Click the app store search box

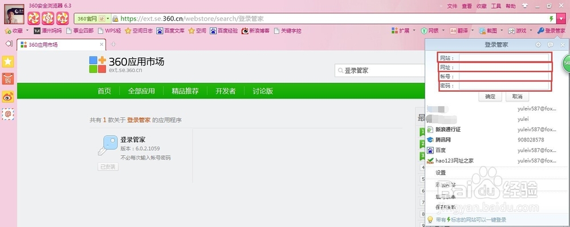tap(380, 71)
